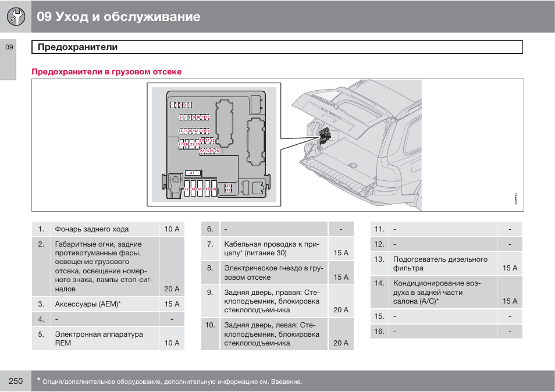This screenshot has height=392, width=555.
Task: Click page number 250 in the footer
Action: [x=16, y=381]
